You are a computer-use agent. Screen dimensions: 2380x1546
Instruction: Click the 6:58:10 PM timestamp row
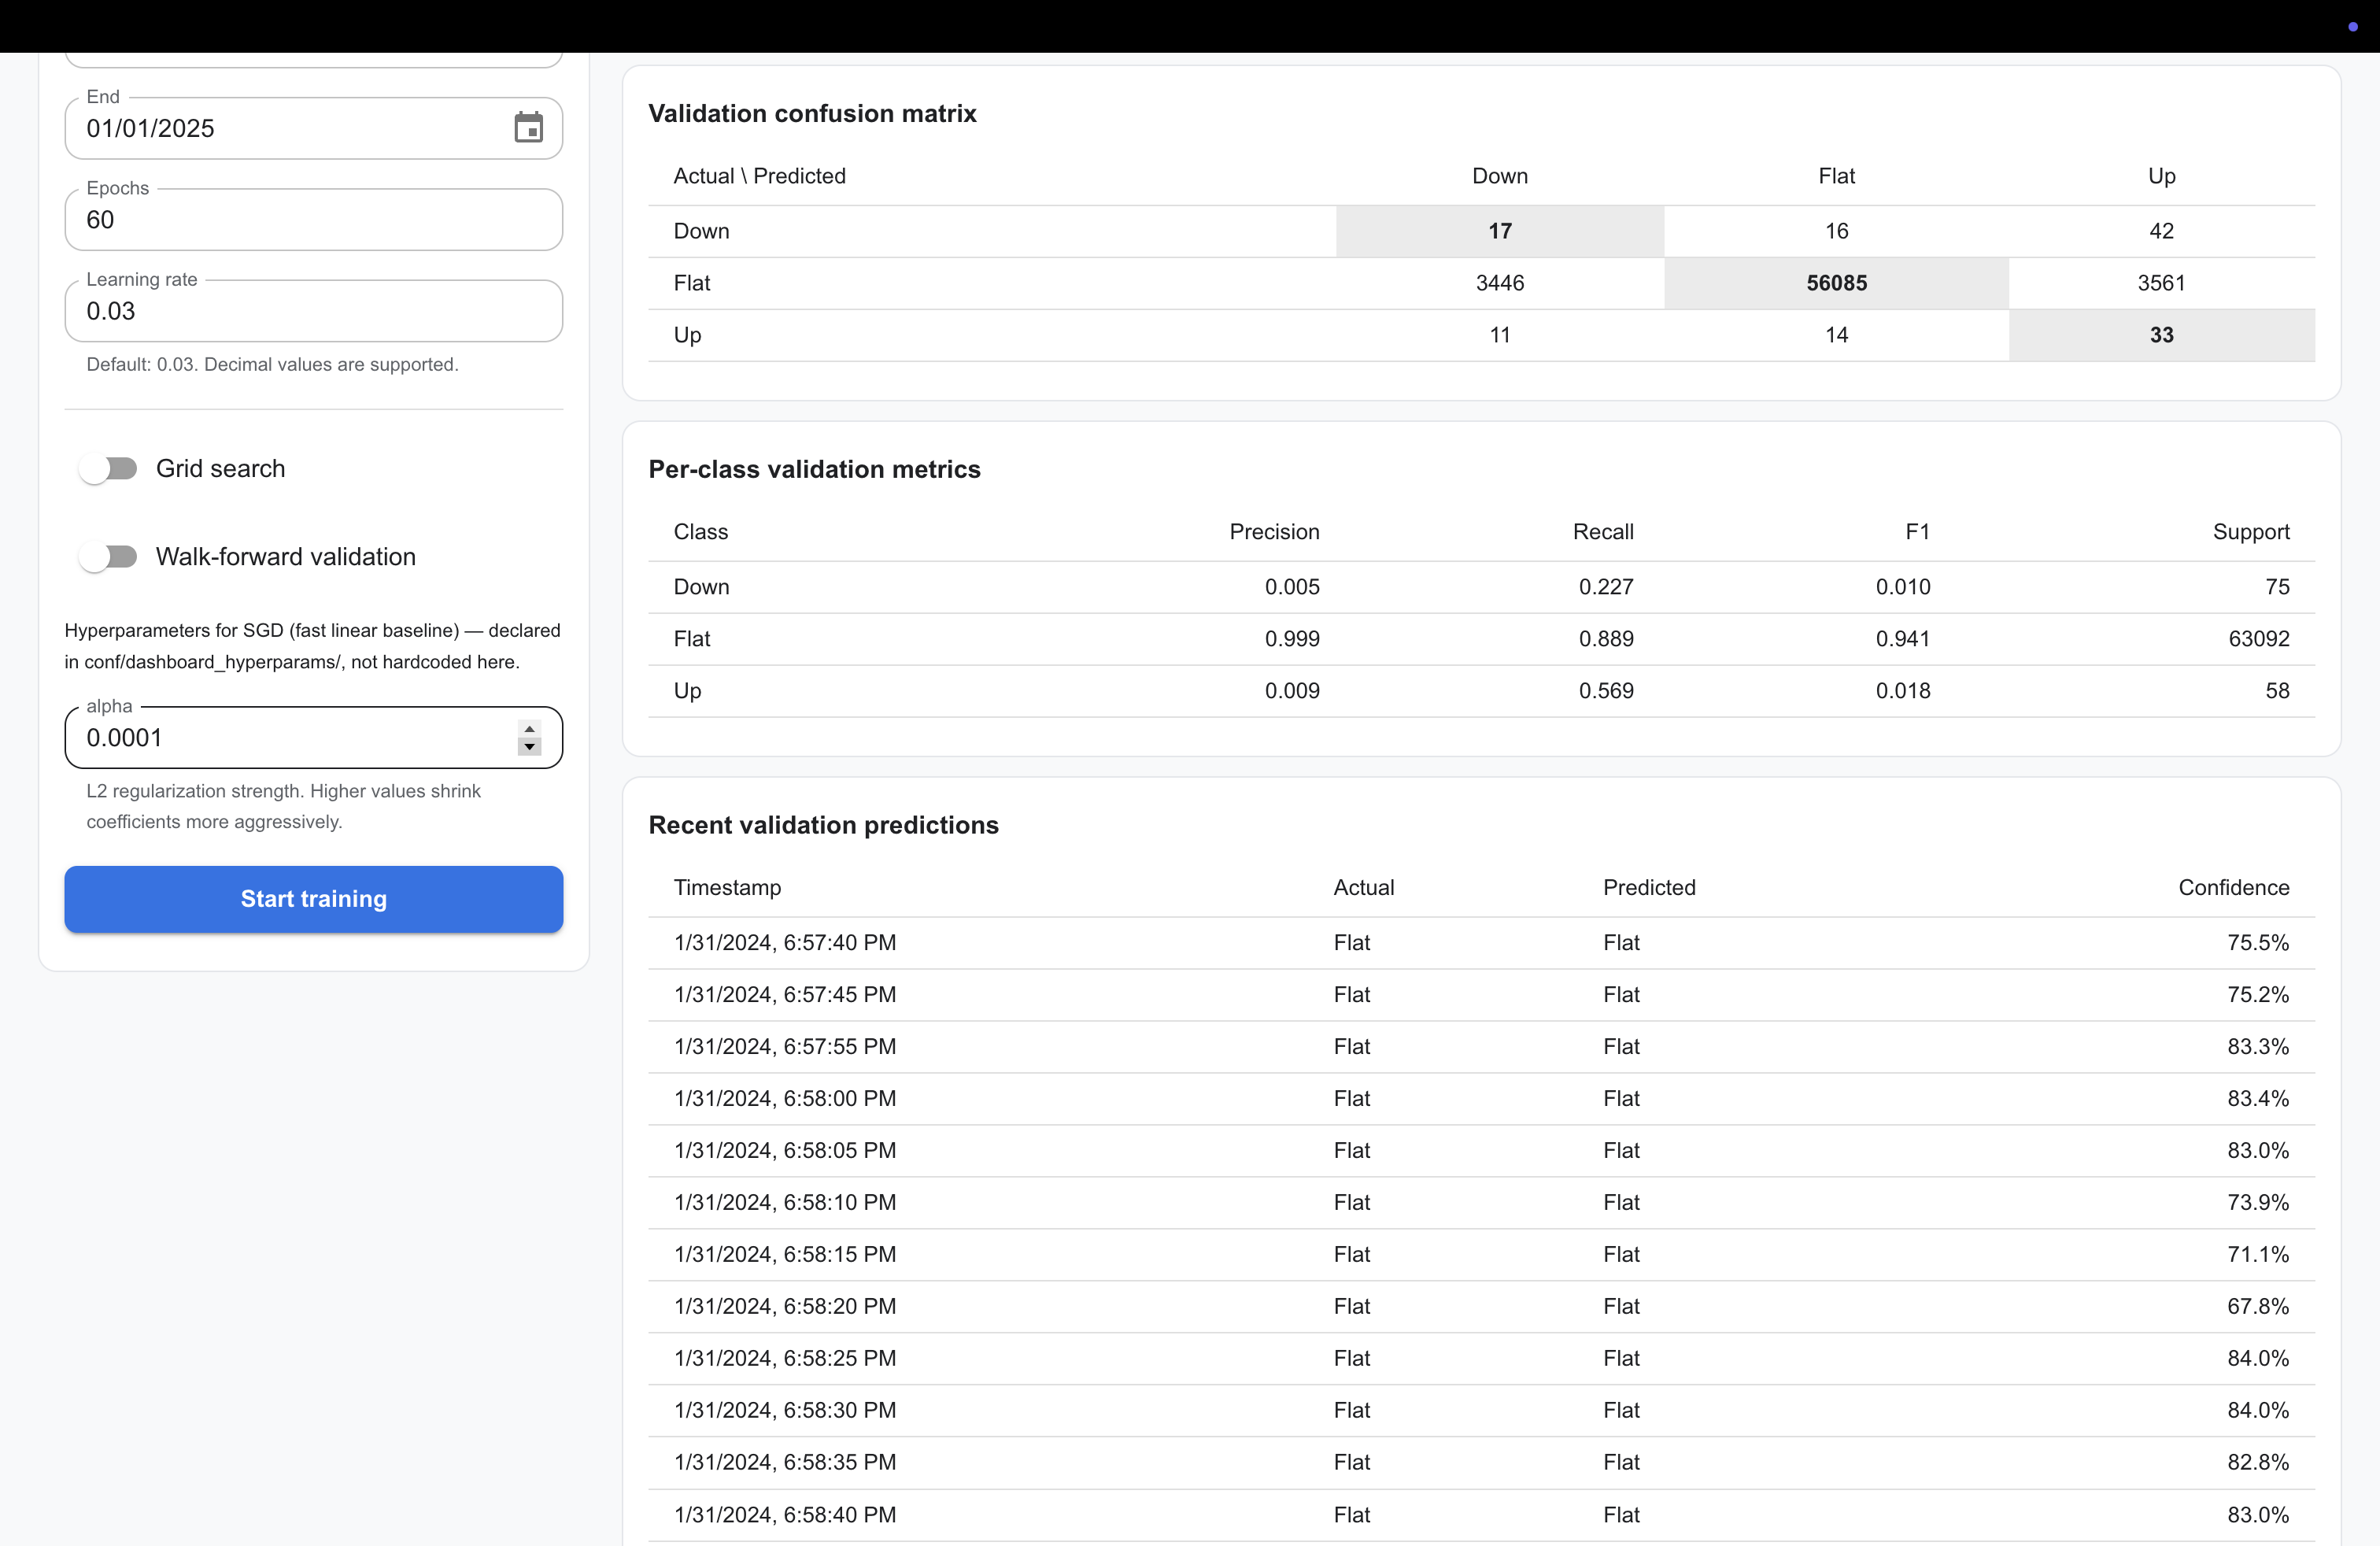coord(785,1203)
